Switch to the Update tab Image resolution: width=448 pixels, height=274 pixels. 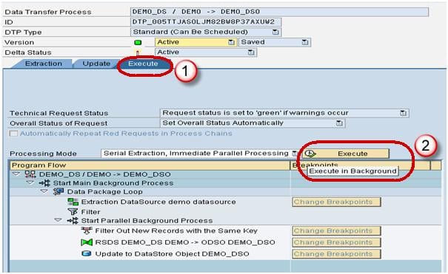tap(96, 64)
